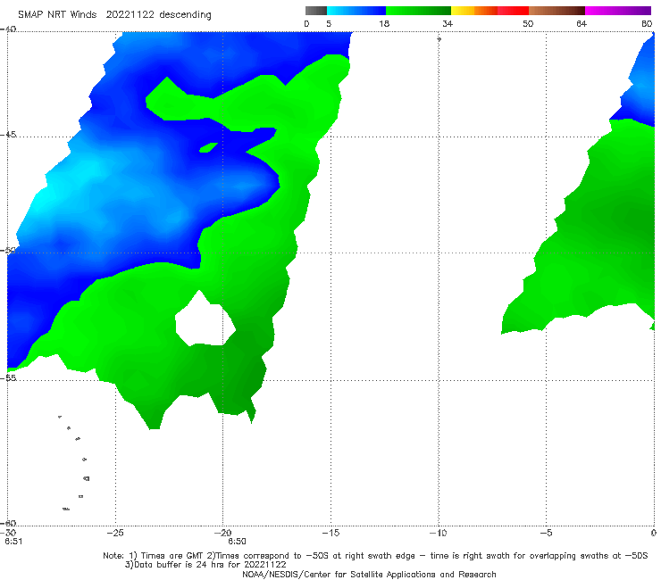Click the longitude axis label '-25'
Image resolution: width=661 pixels, height=580 pixels.
115,533
